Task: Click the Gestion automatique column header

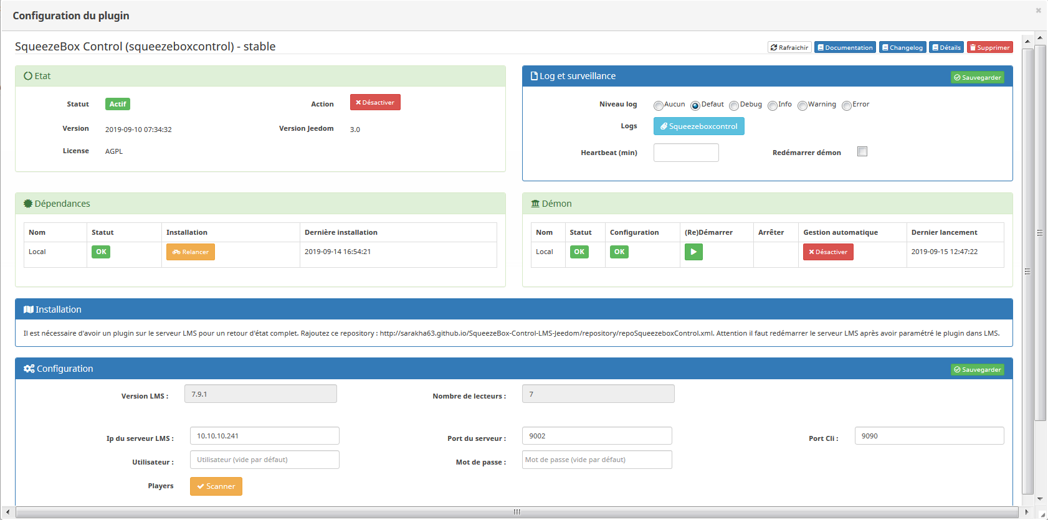Action: [x=841, y=232]
